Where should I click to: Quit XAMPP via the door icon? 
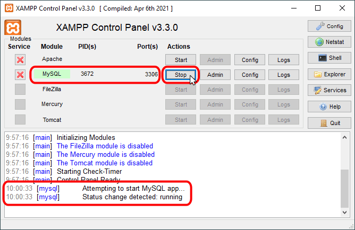point(329,123)
